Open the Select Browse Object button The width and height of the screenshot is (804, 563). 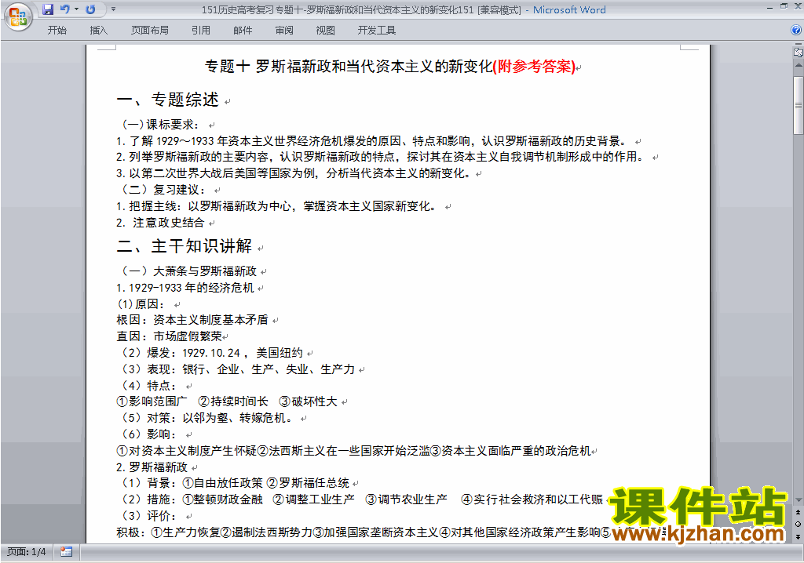click(799, 524)
